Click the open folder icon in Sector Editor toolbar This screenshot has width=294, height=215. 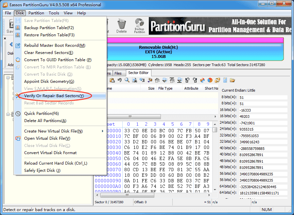pyautogui.click(x=232, y=80)
